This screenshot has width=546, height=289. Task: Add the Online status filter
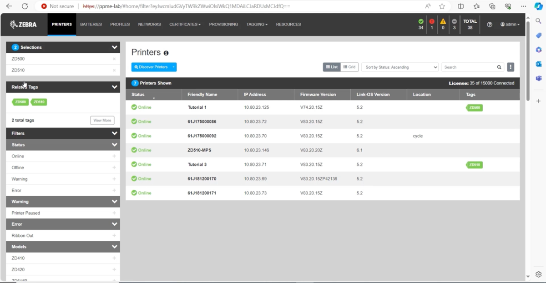(114, 156)
